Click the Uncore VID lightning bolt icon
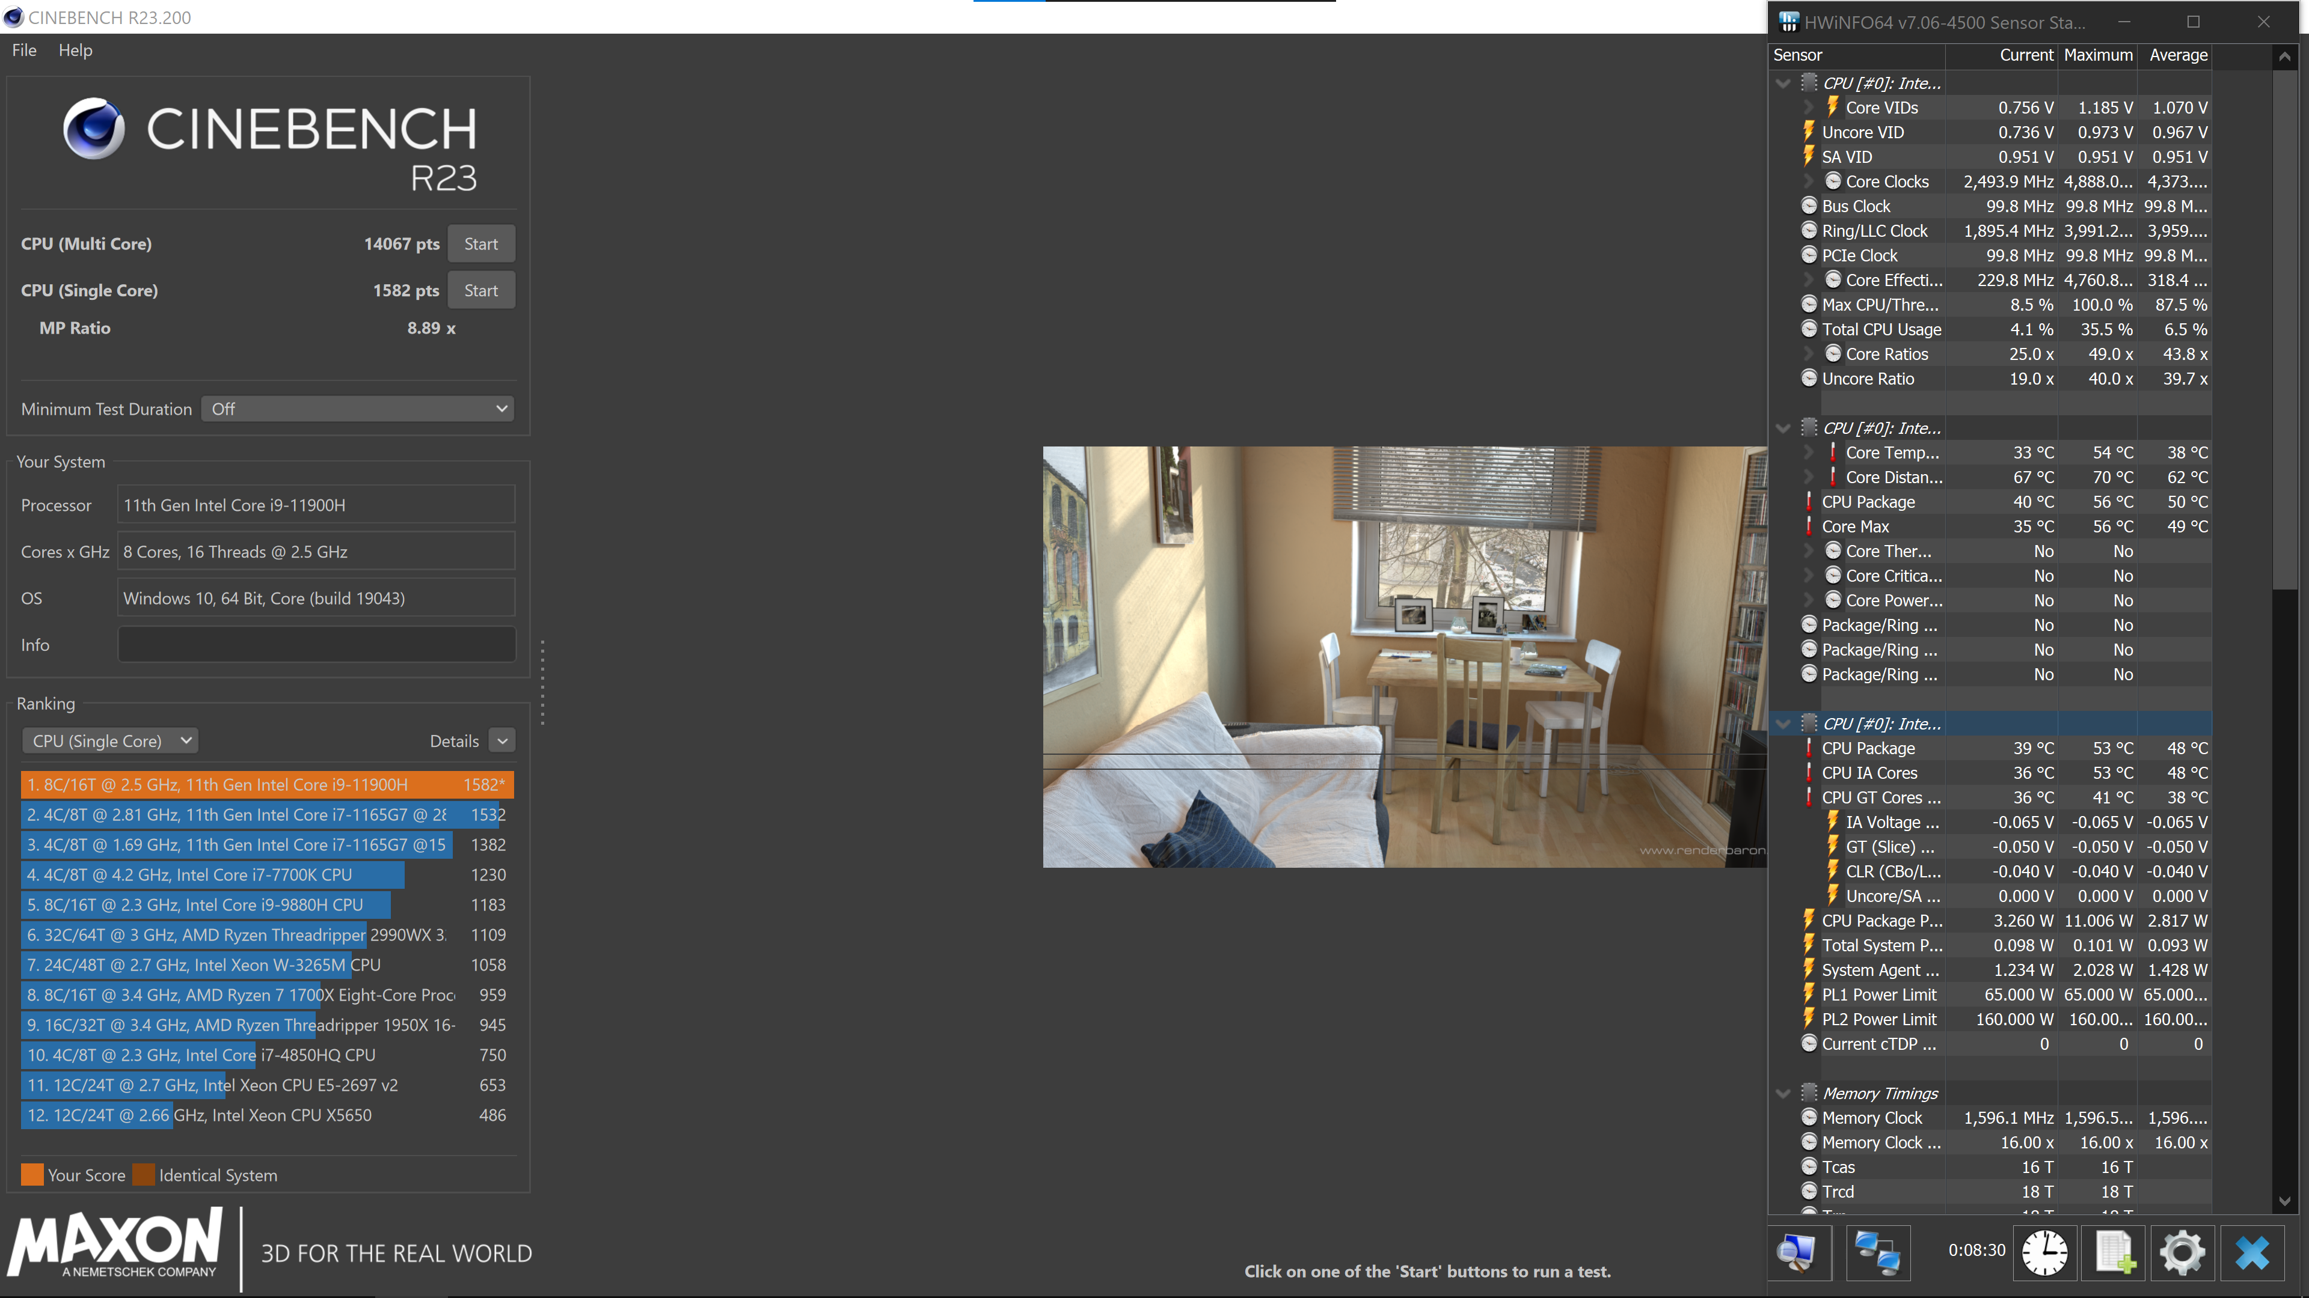The height and width of the screenshot is (1298, 2309). [x=1809, y=132]
